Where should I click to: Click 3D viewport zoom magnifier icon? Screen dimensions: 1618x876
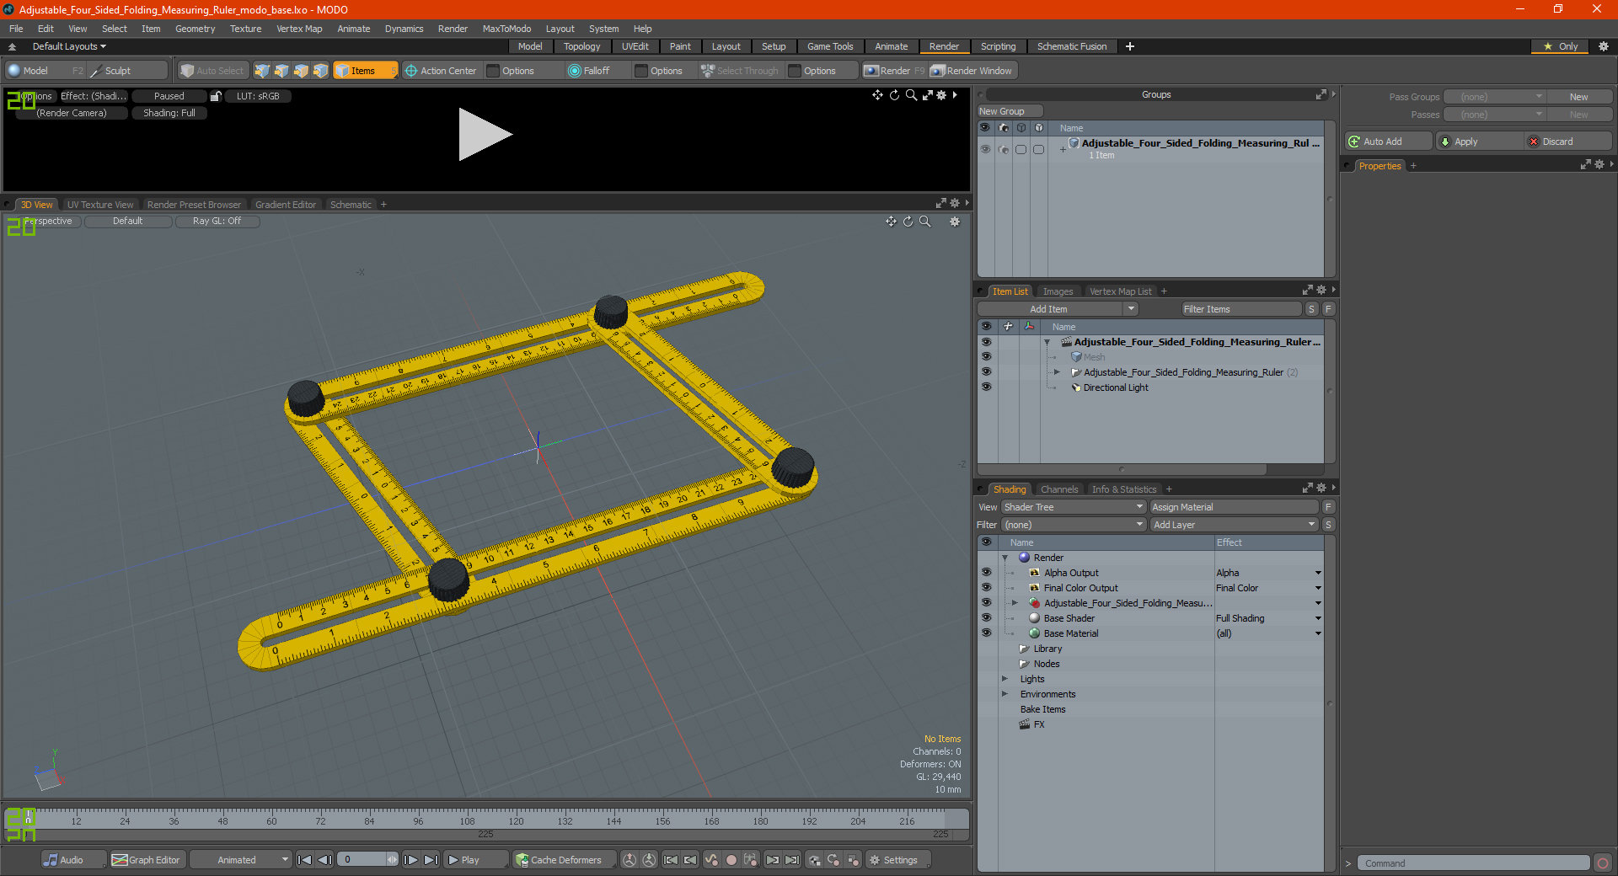[x=924, y=222]
